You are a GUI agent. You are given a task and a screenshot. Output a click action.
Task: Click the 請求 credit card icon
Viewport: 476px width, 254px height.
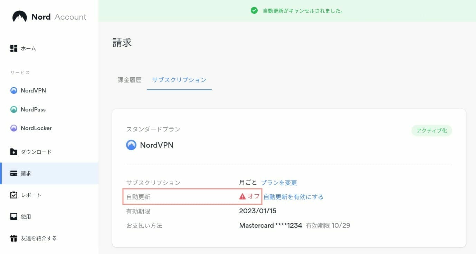14,173
